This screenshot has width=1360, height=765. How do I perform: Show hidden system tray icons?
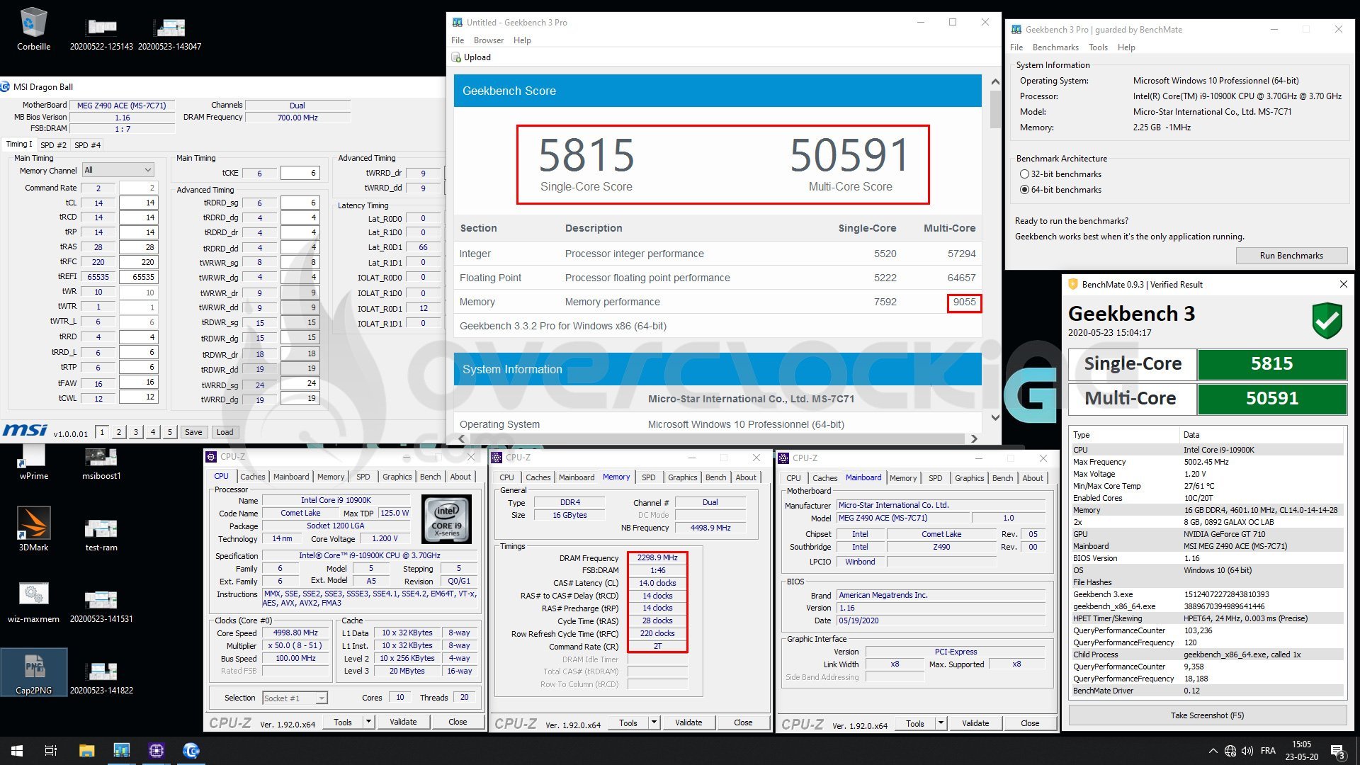[x=1213, y=751]
